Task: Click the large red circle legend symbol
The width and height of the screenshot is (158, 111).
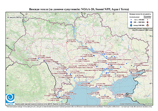Action: click(147, 22)
